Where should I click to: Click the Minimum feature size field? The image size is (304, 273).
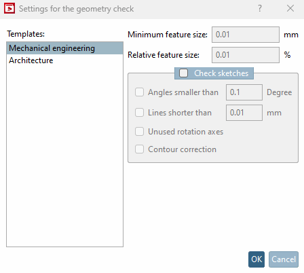click(x=246, y=35)
